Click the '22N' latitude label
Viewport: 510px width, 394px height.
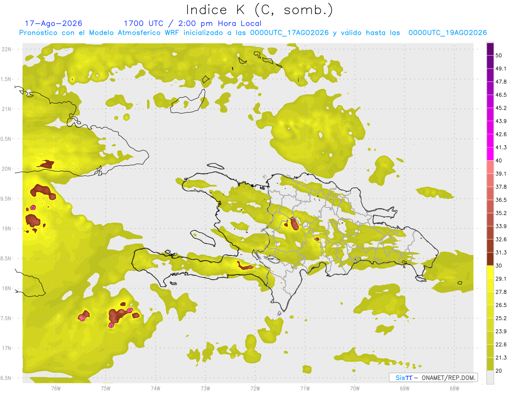click(6, 49)
